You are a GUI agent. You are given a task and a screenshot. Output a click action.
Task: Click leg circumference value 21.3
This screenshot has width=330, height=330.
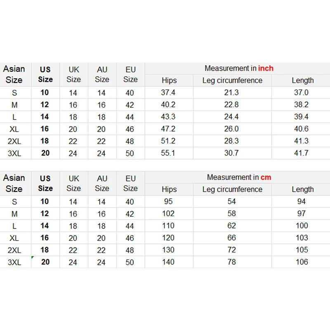[231, 93]
